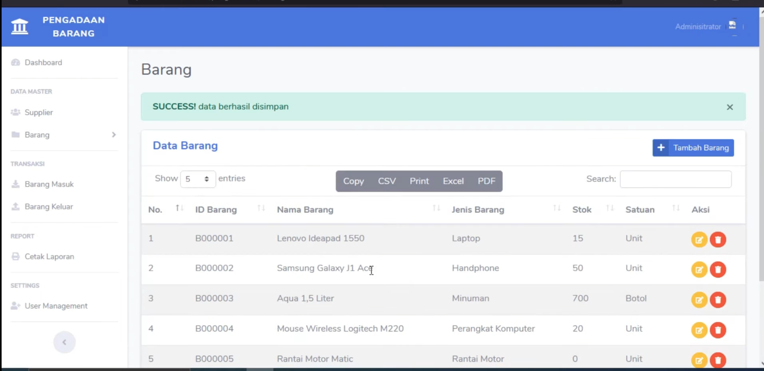This screenshot has width=764, height=371.
Task: Click the Rantai Motor jenis cell
Action: click(x=478, y=358)
